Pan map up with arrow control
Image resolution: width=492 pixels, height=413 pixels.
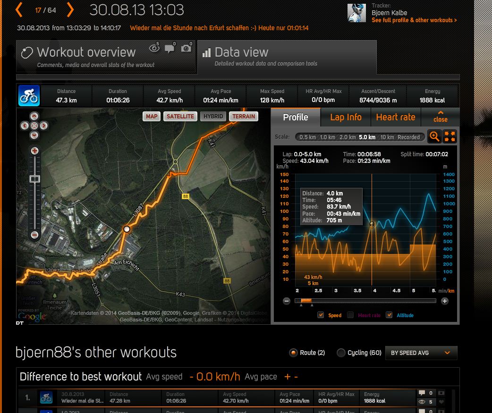click(x=34, y=116)
